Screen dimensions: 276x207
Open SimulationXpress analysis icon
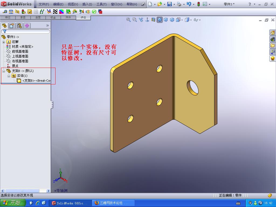click(x=81, y=12)
